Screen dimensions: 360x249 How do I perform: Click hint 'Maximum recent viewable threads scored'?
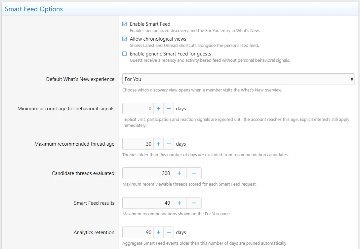189,184
